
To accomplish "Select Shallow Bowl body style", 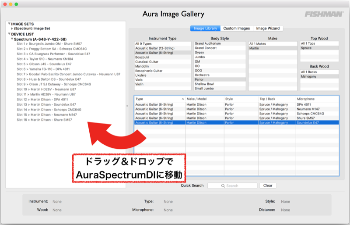I will click(x=220, y=84).
